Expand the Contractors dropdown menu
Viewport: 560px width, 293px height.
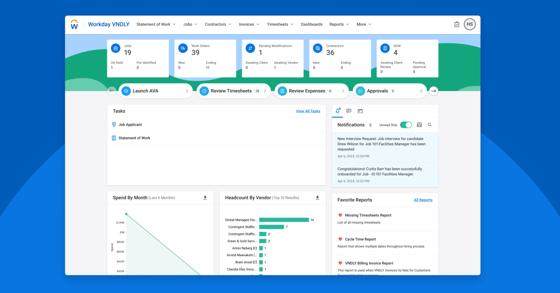point(218,24)
